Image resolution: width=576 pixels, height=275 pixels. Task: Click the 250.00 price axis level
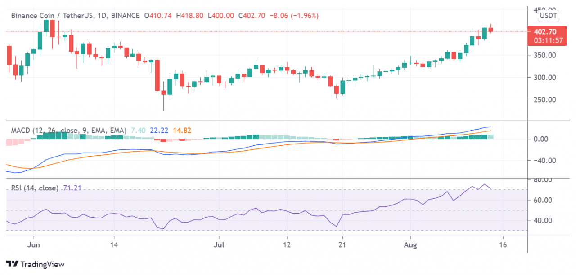545,100
